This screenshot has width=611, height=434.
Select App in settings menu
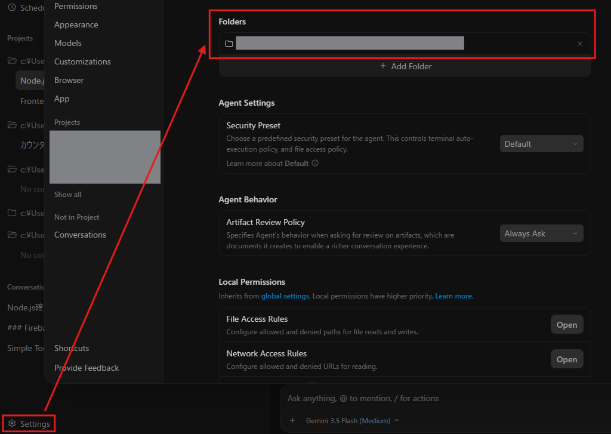click(x=61, y=99)
